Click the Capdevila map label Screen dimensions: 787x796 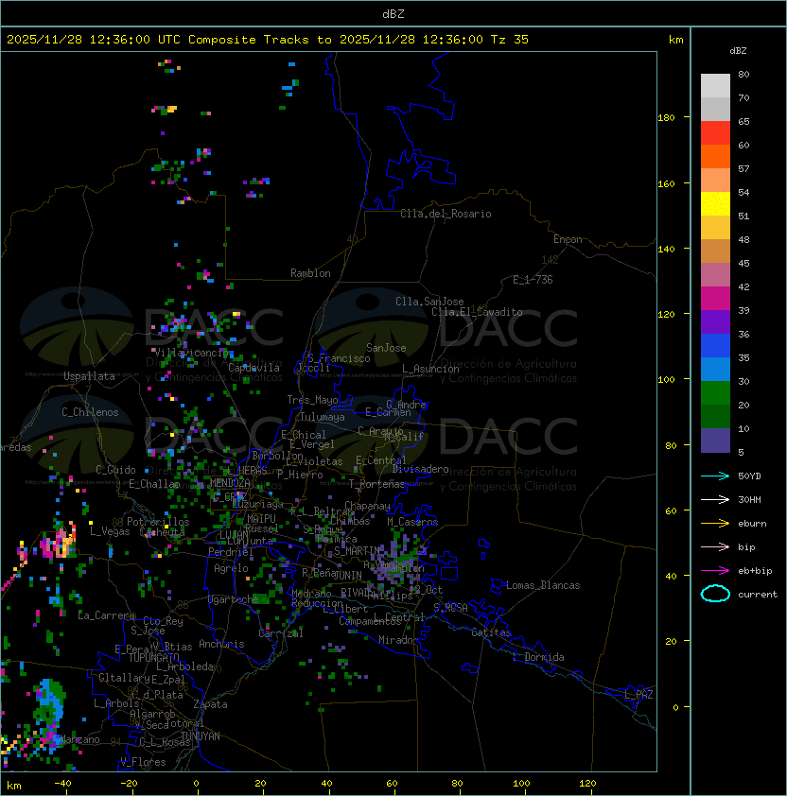254,368
